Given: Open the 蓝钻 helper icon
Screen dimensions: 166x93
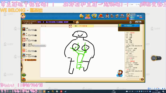Looking at the screenshot, I should pos(122,16).
